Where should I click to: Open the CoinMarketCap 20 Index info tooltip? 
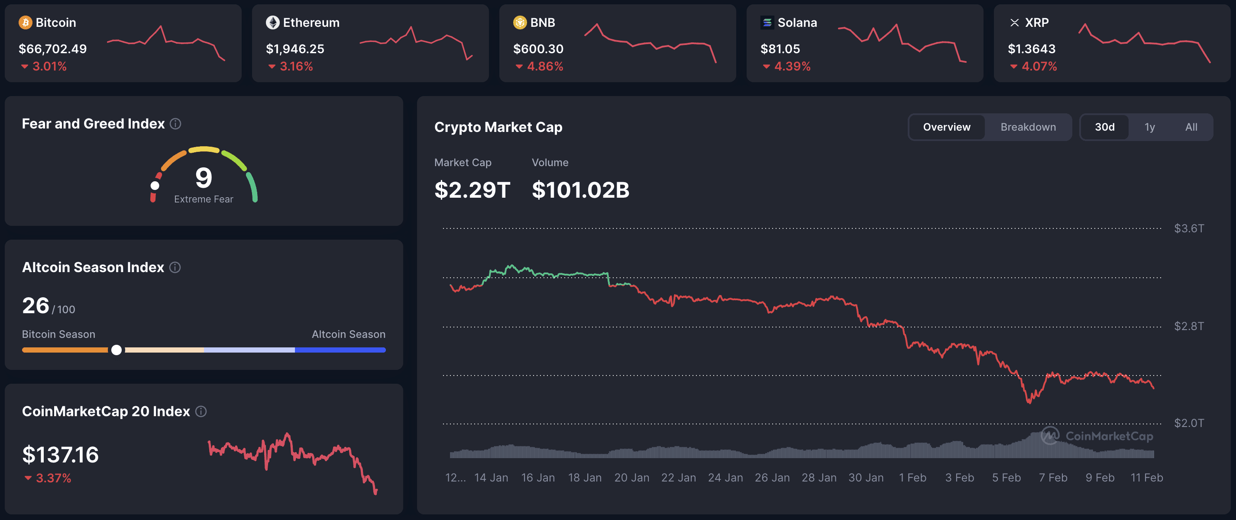pos(201,411)
